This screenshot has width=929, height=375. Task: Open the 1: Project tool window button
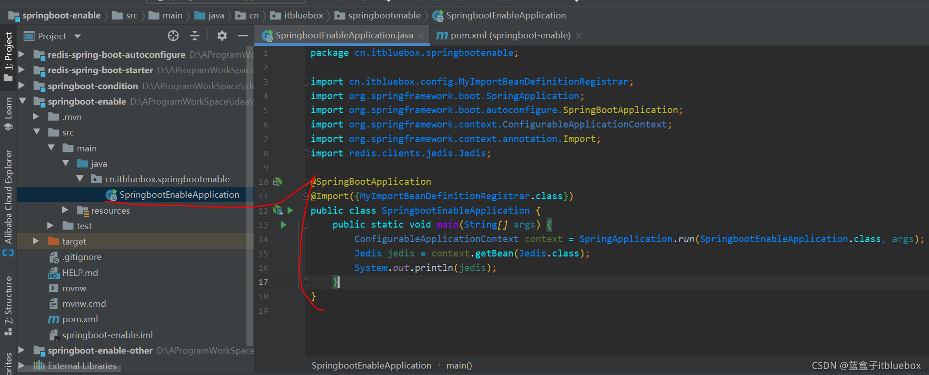pos(8,56)
